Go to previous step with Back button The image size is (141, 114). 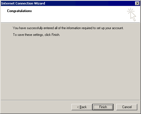point(82,107)
